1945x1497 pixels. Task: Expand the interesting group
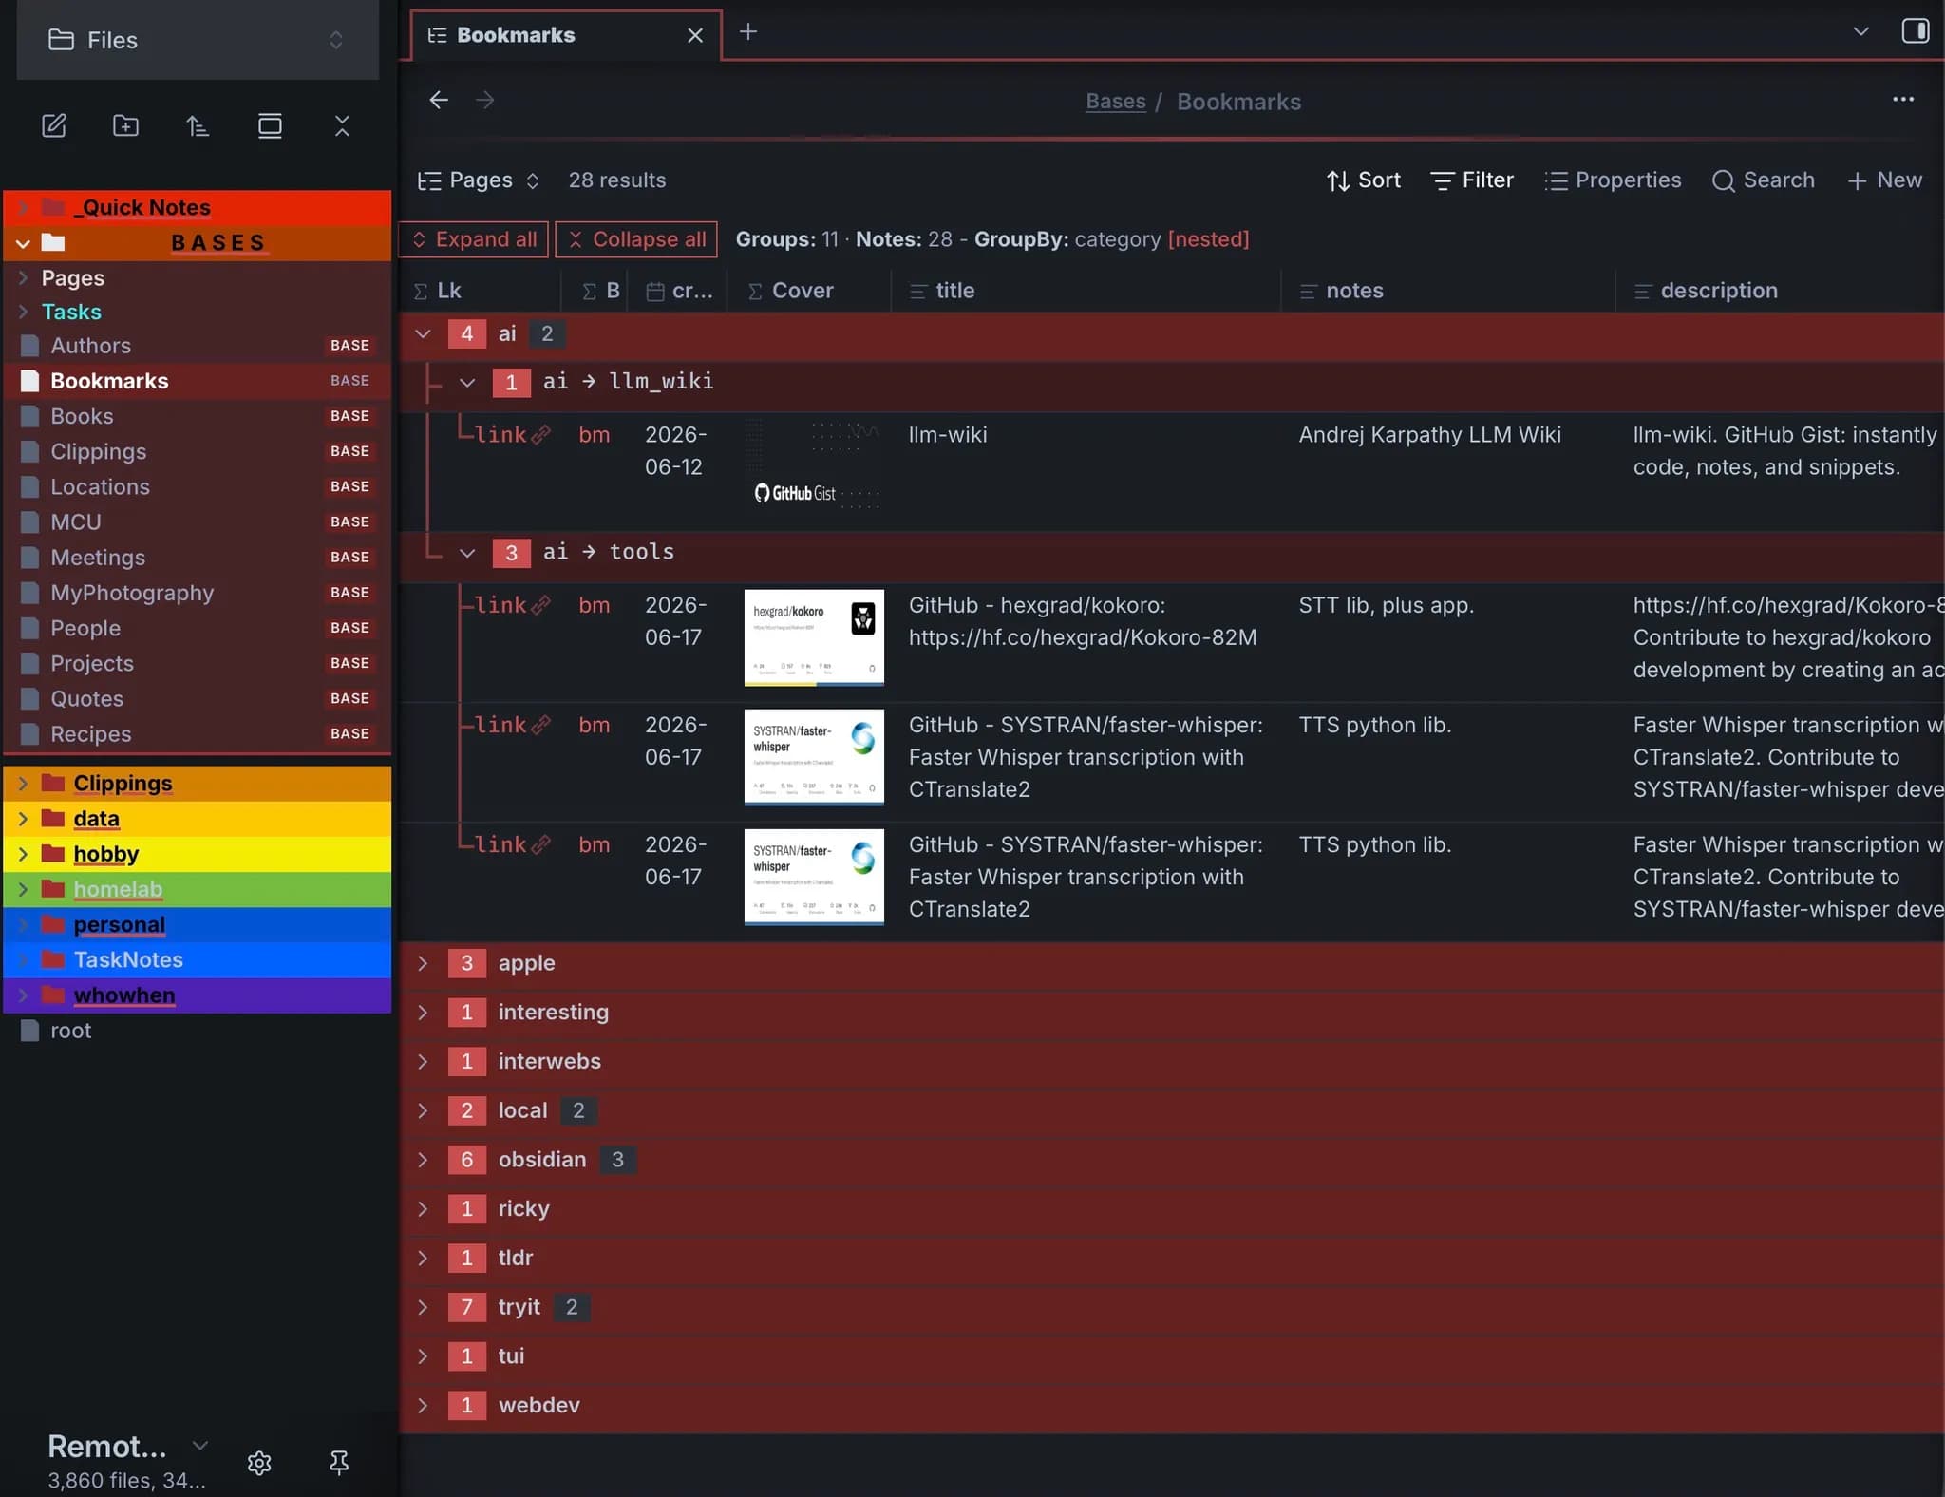click(424, 1013)
